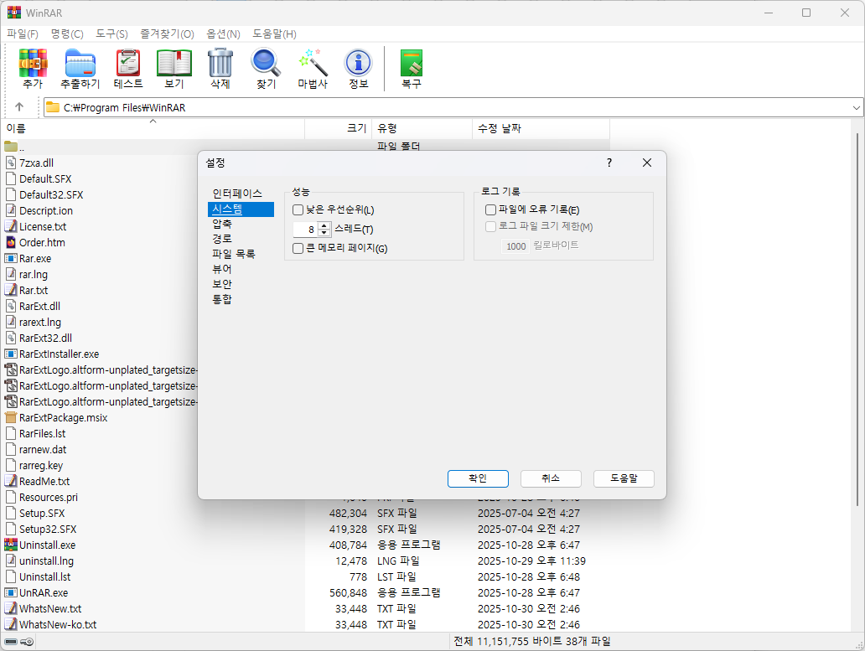
Task: Select 경로 settings category
Action: point(222,239)
